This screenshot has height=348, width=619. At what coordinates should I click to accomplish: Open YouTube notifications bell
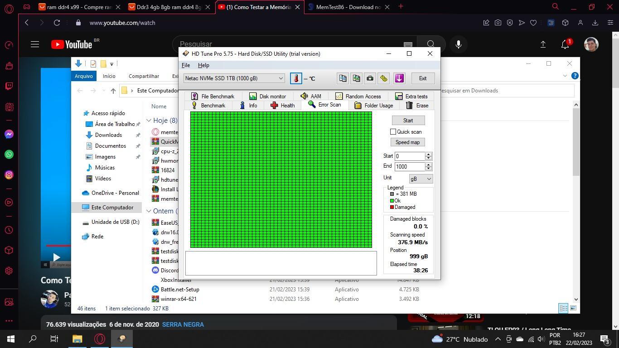[x=565, y=44]
